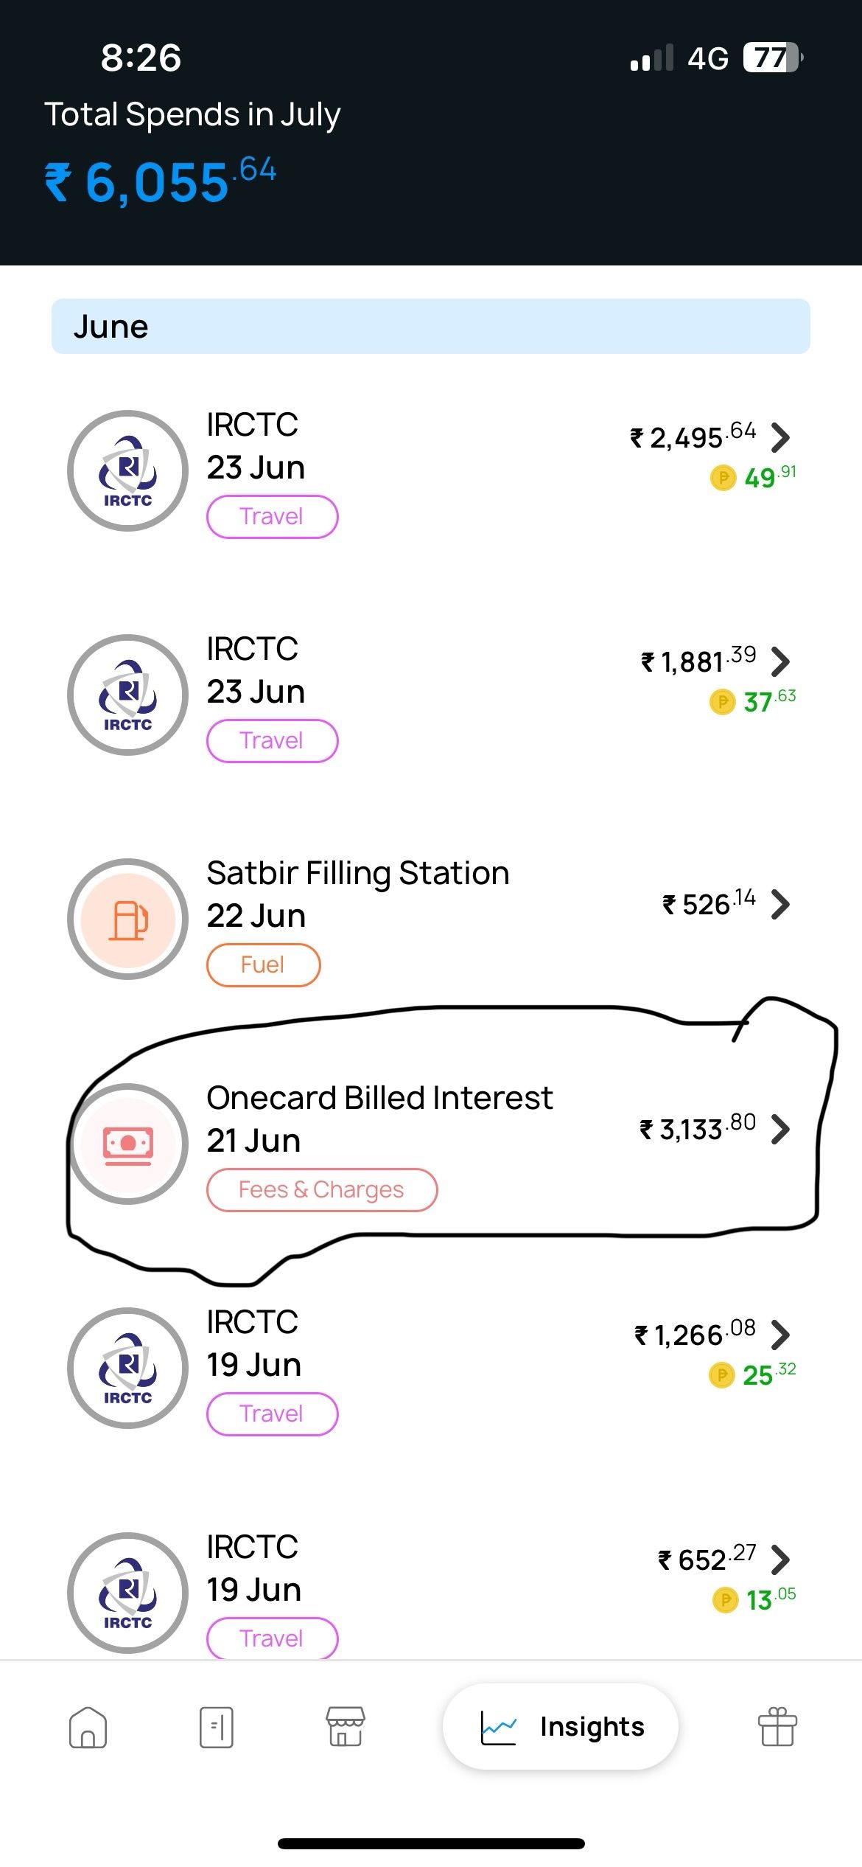Tap the fuel pump icon for Satbir Filling Station
The width and height of the screenshot is (862, 1867).
[x=127, y=919]
